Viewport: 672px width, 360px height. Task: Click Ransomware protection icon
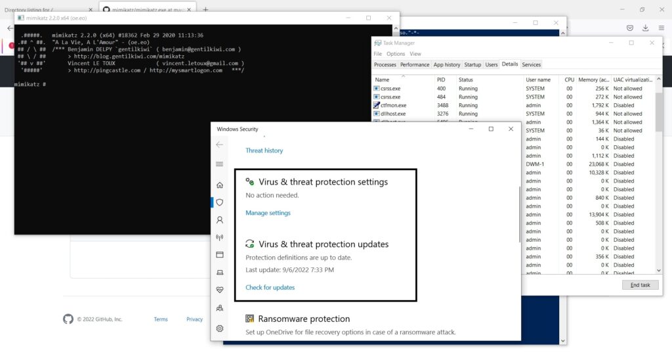coord(249,319)
